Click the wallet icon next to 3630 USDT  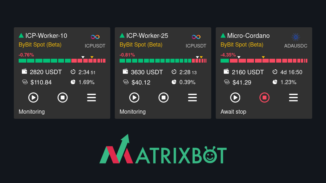pos(125,72)
